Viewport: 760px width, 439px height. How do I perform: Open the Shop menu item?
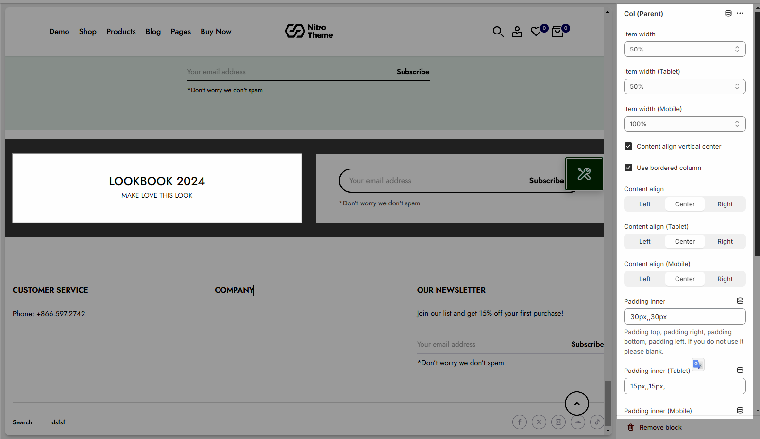tap(88, 32)
